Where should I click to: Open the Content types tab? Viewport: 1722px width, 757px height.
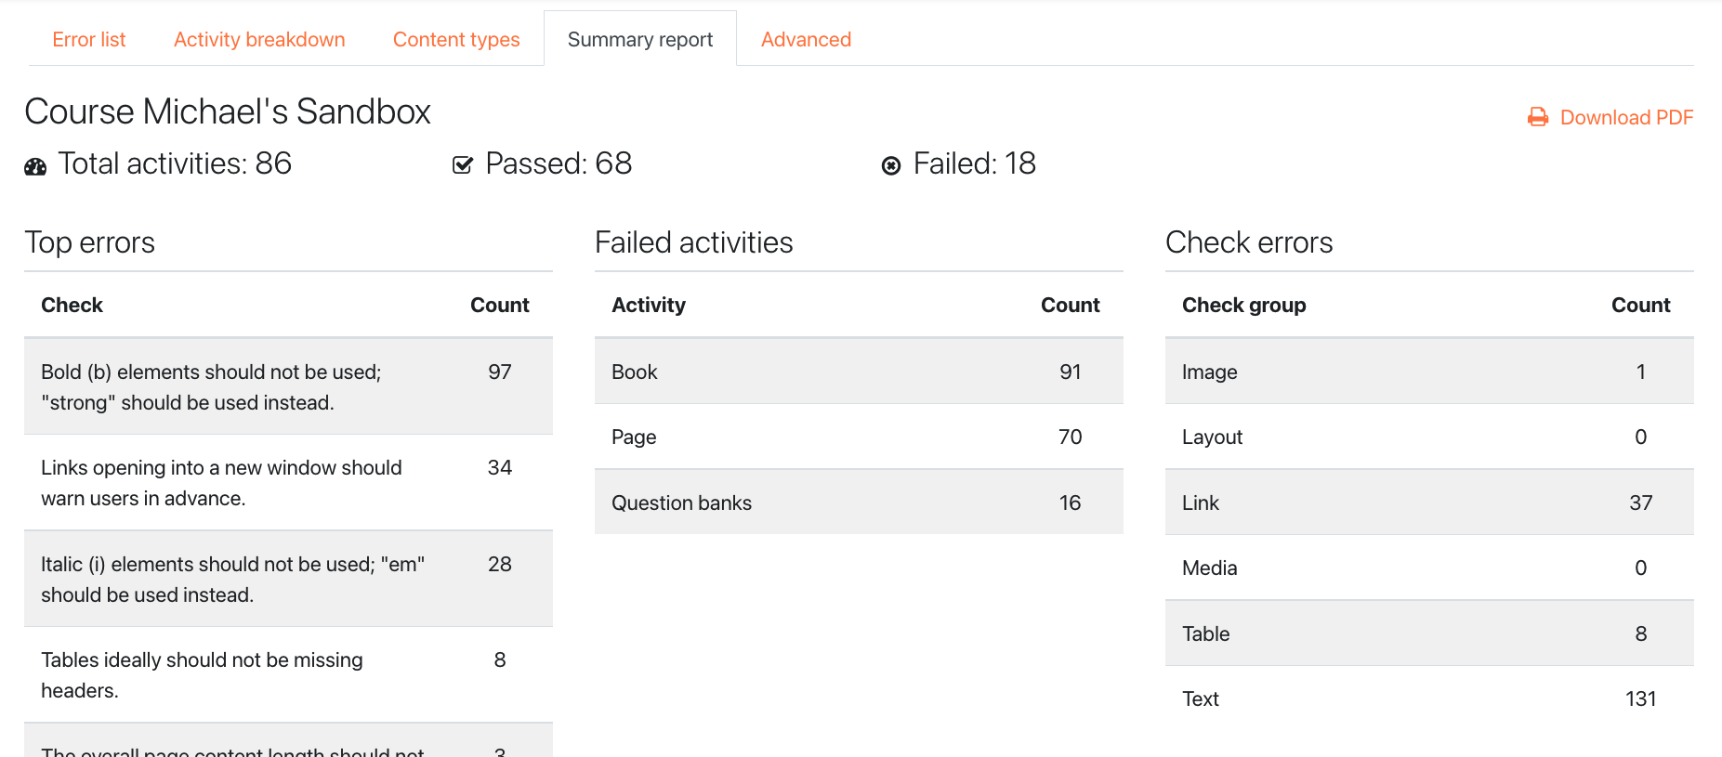tap(456, 39)
